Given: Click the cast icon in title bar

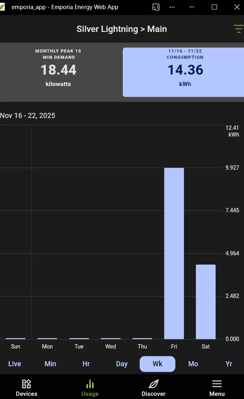Looking at the screenshot, I should 156,7.
